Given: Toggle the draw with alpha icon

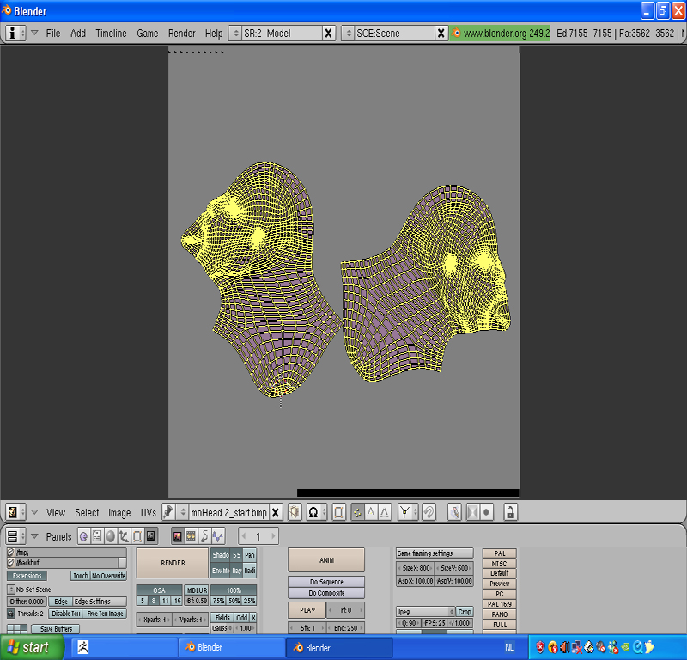Looking at the screenshot, I should (x=473, y=512).
